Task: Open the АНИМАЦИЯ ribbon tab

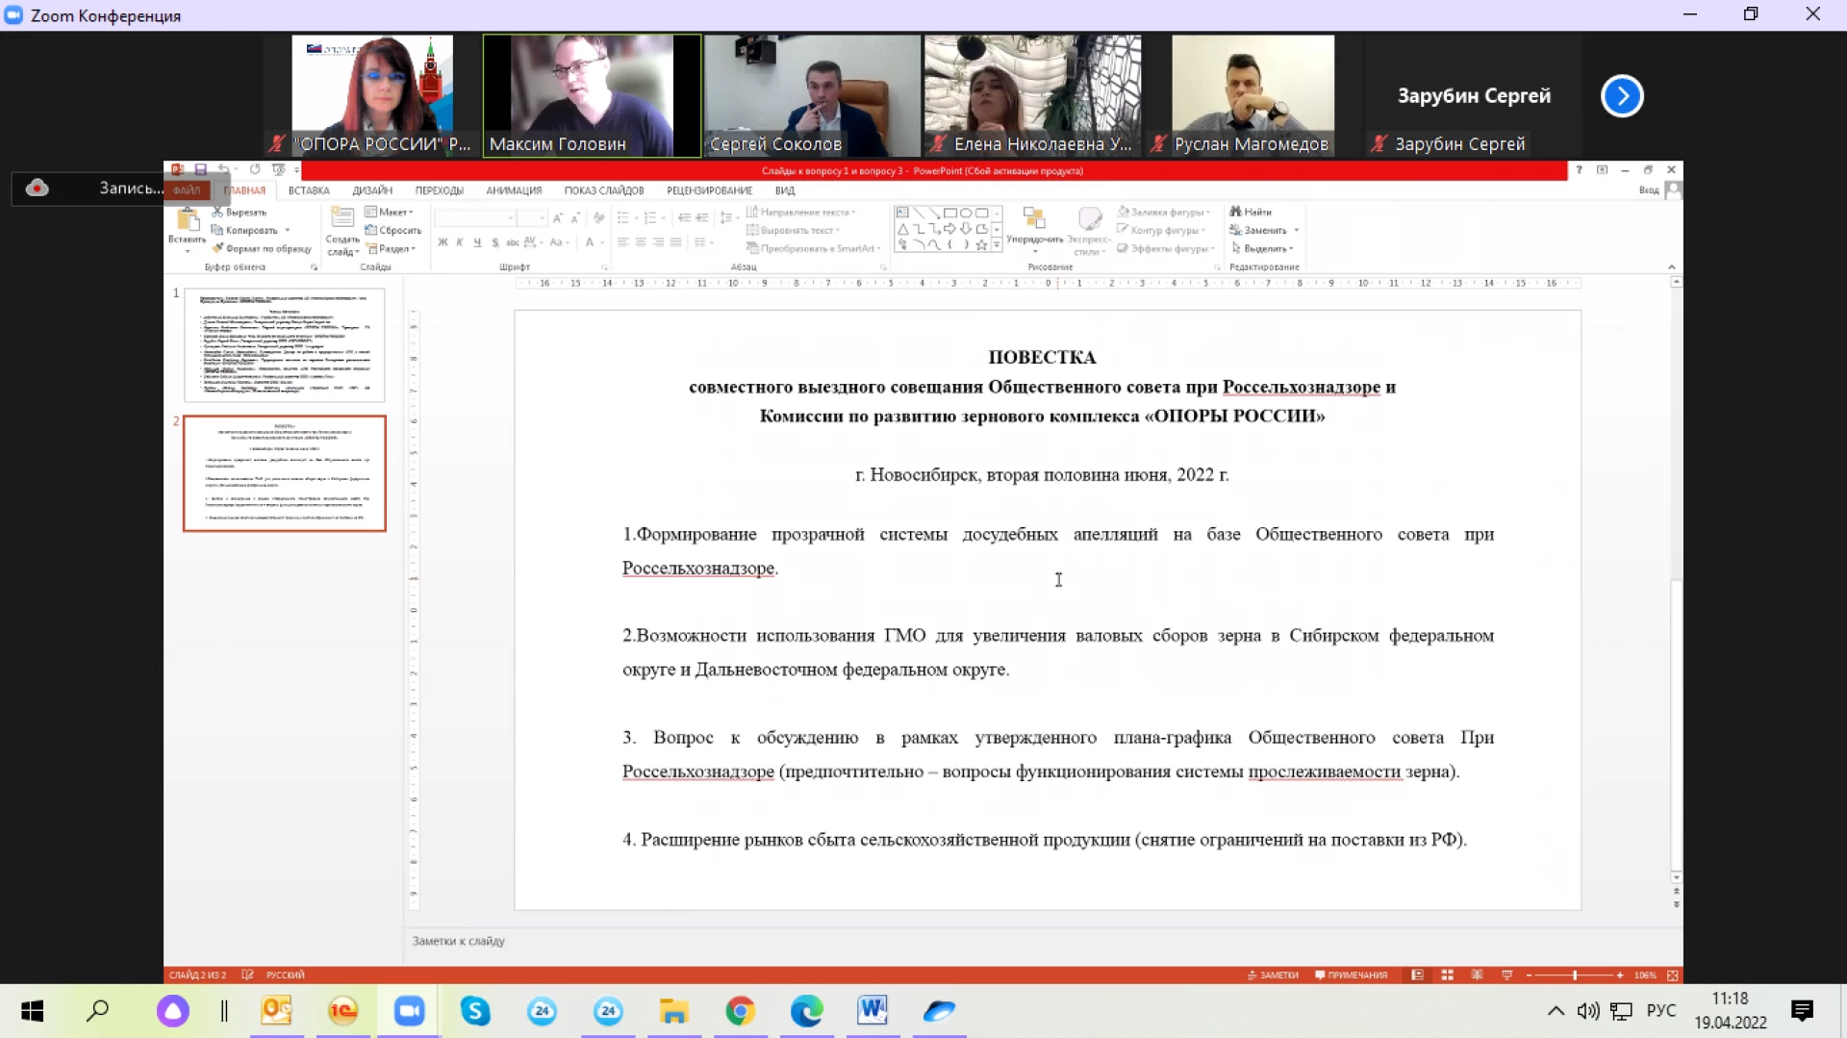Action: pyautogui.click(x=514, y=190)
